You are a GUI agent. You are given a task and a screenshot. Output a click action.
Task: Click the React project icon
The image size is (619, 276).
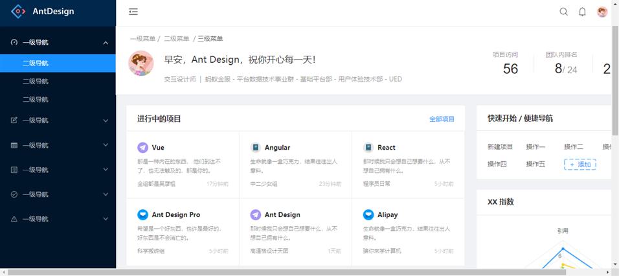[368, 147]
